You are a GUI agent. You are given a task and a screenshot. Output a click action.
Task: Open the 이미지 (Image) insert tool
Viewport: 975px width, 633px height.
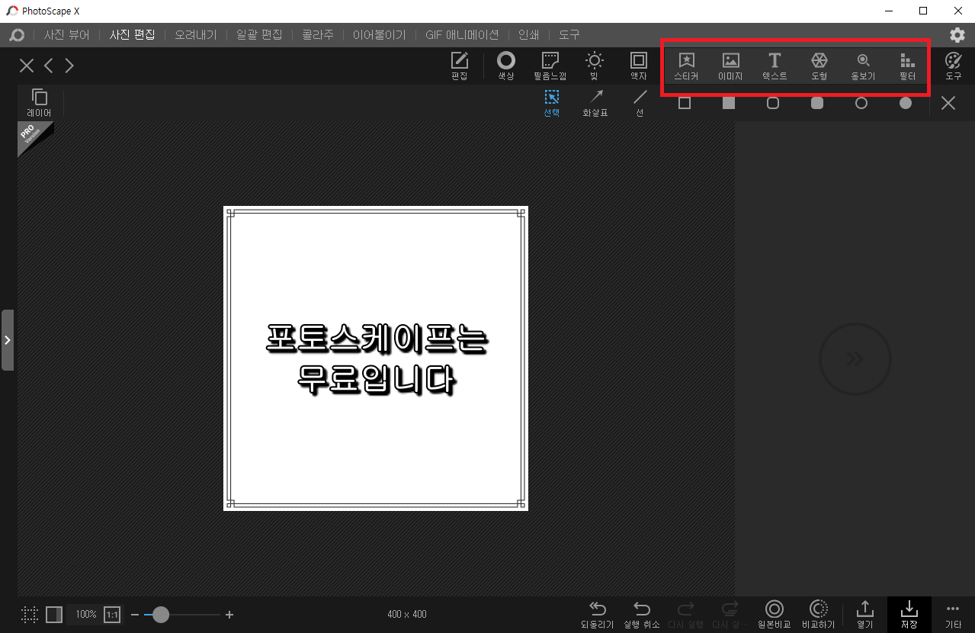tap(730, 66)
